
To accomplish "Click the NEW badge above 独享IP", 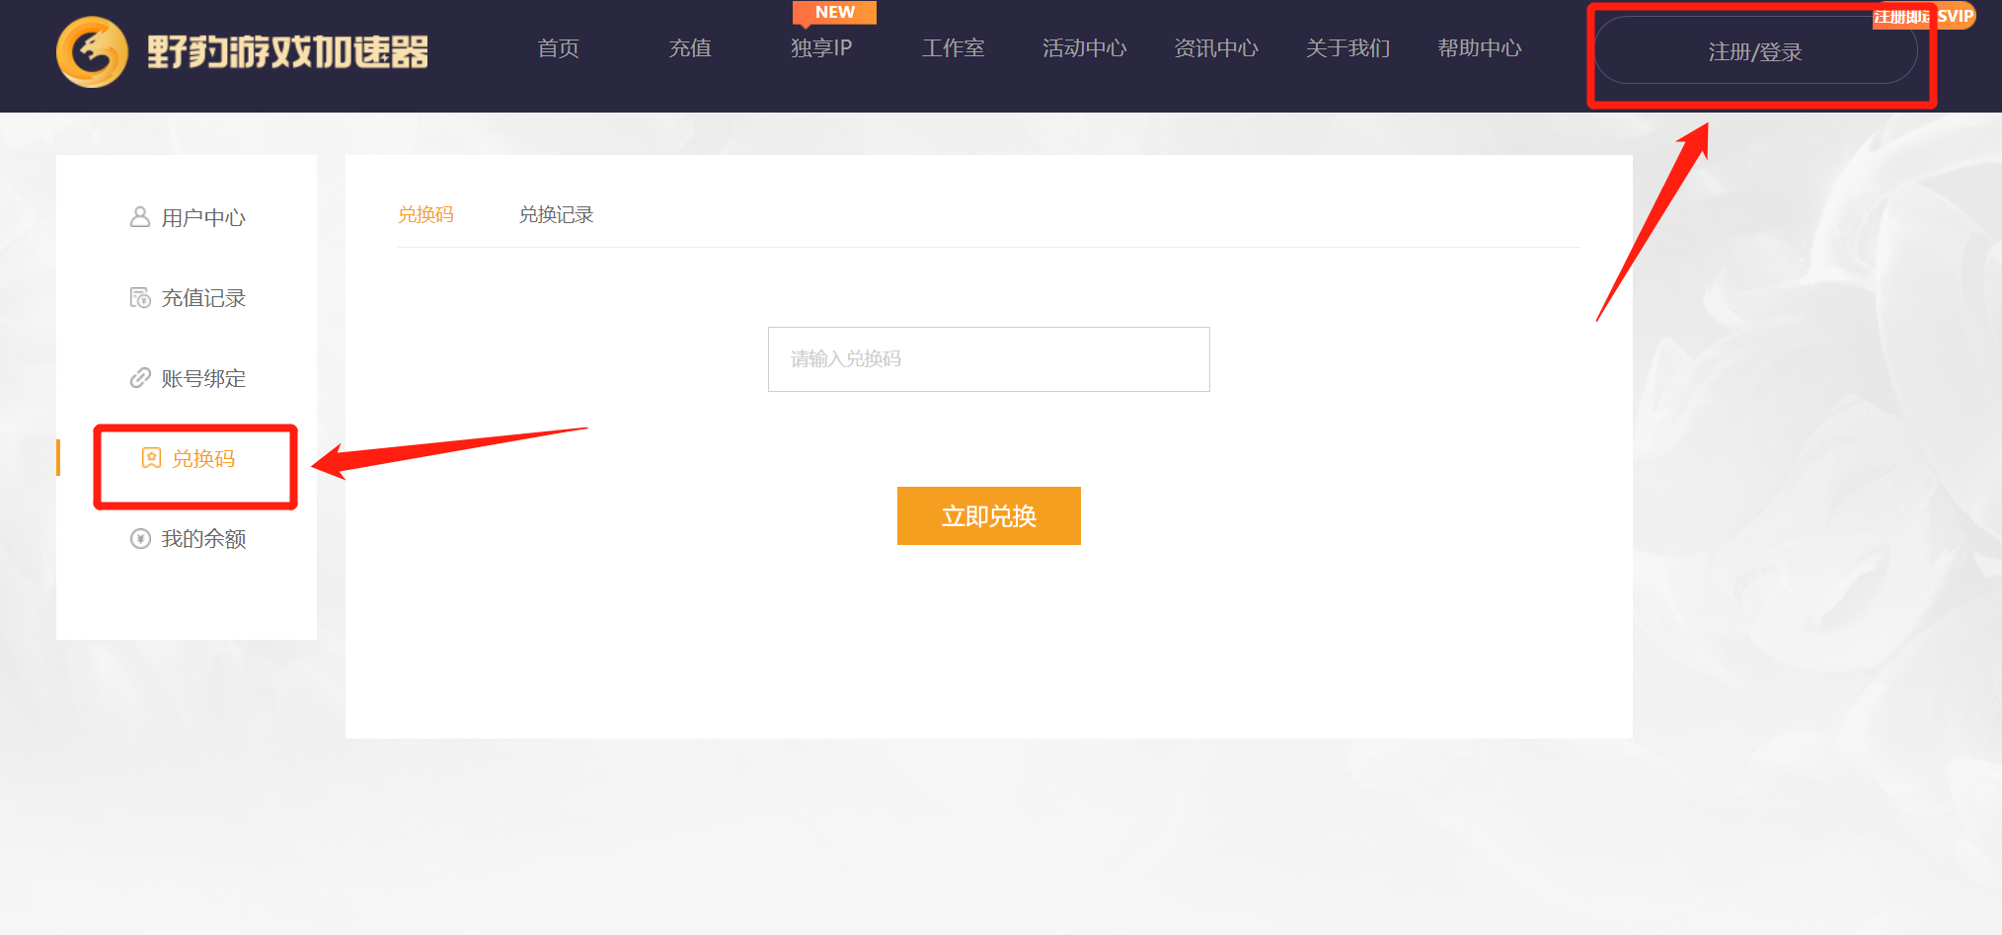I will point(834,12).
